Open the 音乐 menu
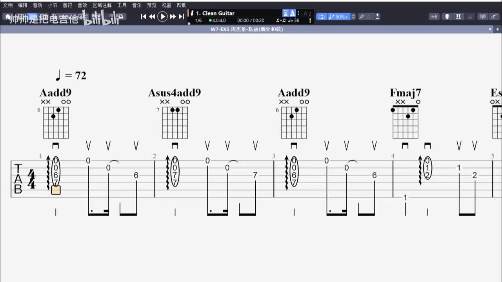Screen dimensions: 502x282 click(137, 5)
